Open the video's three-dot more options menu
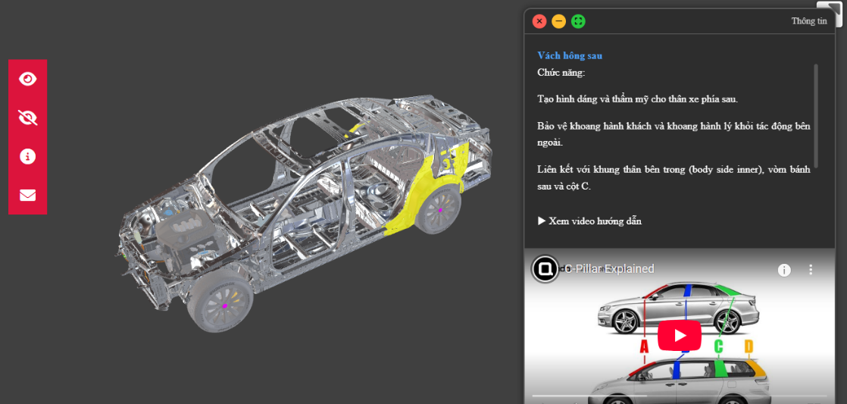Image resolution: width=847 pixels, height=404 pixels. click(x=811, y=270)
